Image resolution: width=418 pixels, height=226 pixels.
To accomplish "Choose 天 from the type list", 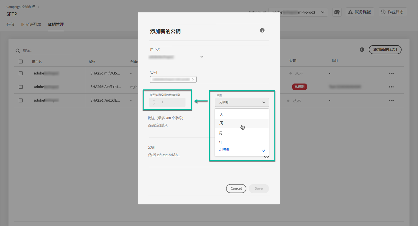I will [x=242, y=115].
